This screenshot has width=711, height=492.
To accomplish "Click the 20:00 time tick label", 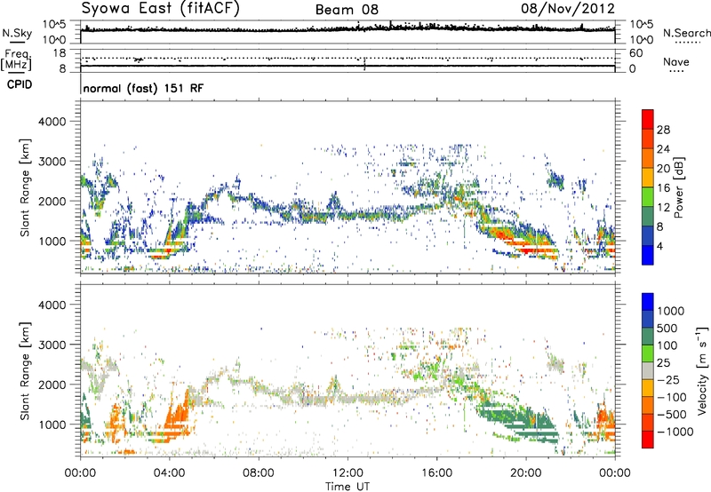I will tap(526, 473).
